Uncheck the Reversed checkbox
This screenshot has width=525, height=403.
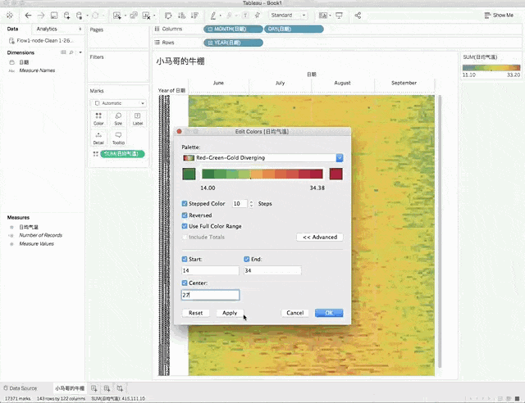[185, 215]
